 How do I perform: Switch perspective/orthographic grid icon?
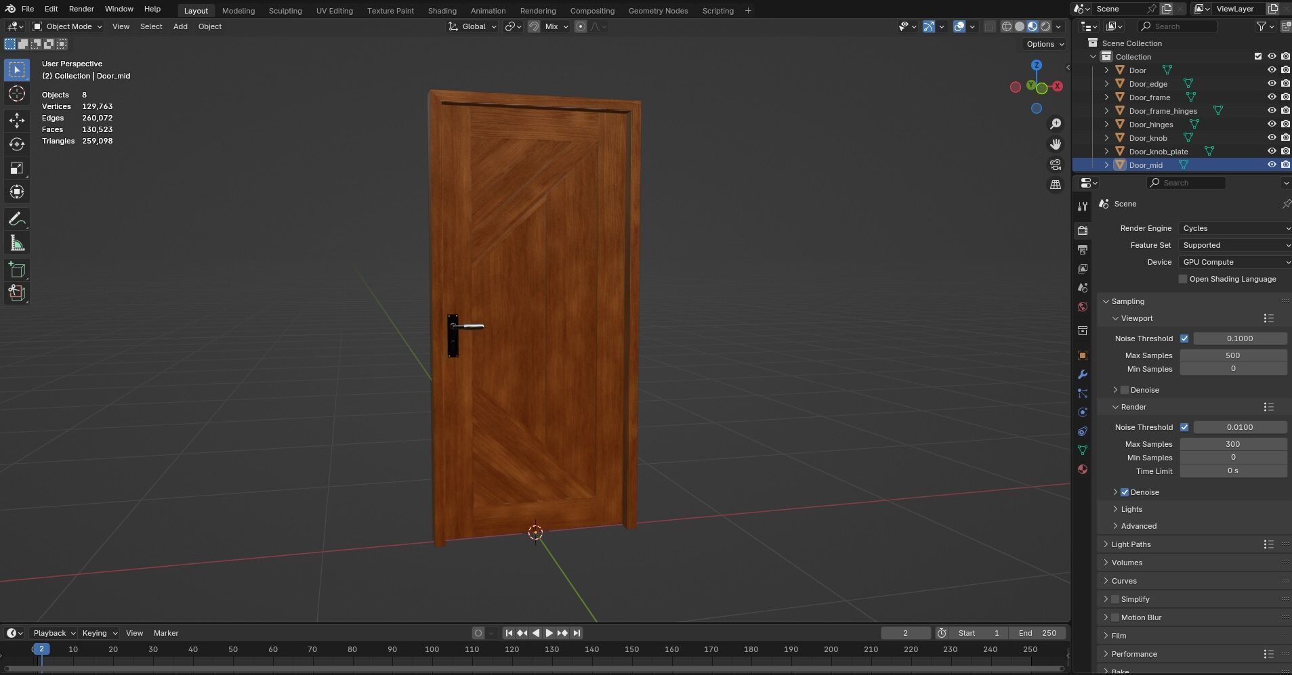click(x=1056, y=184)
